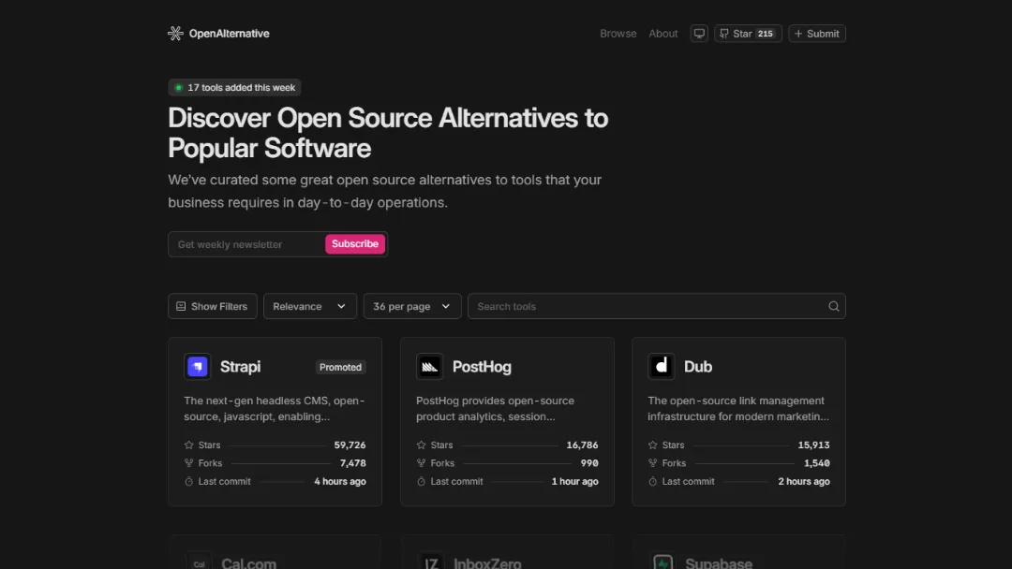The width and height of the screenshot is (1012, 569).
Task: Click the OpenAlternative brand name
Action: [230, 34]
